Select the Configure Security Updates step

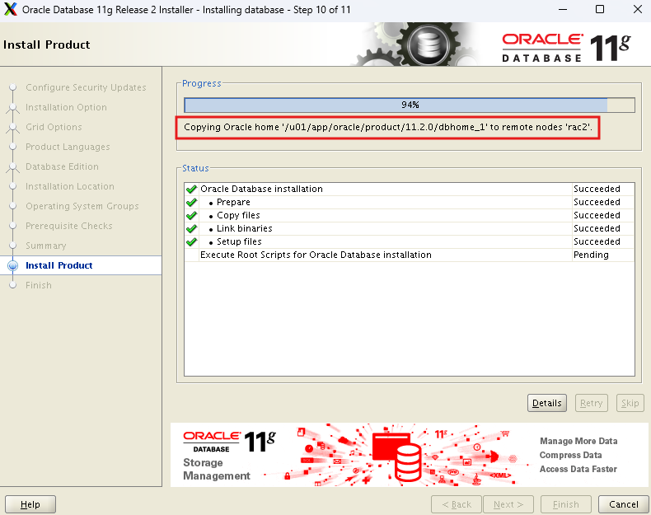click(x=86, y=87)
